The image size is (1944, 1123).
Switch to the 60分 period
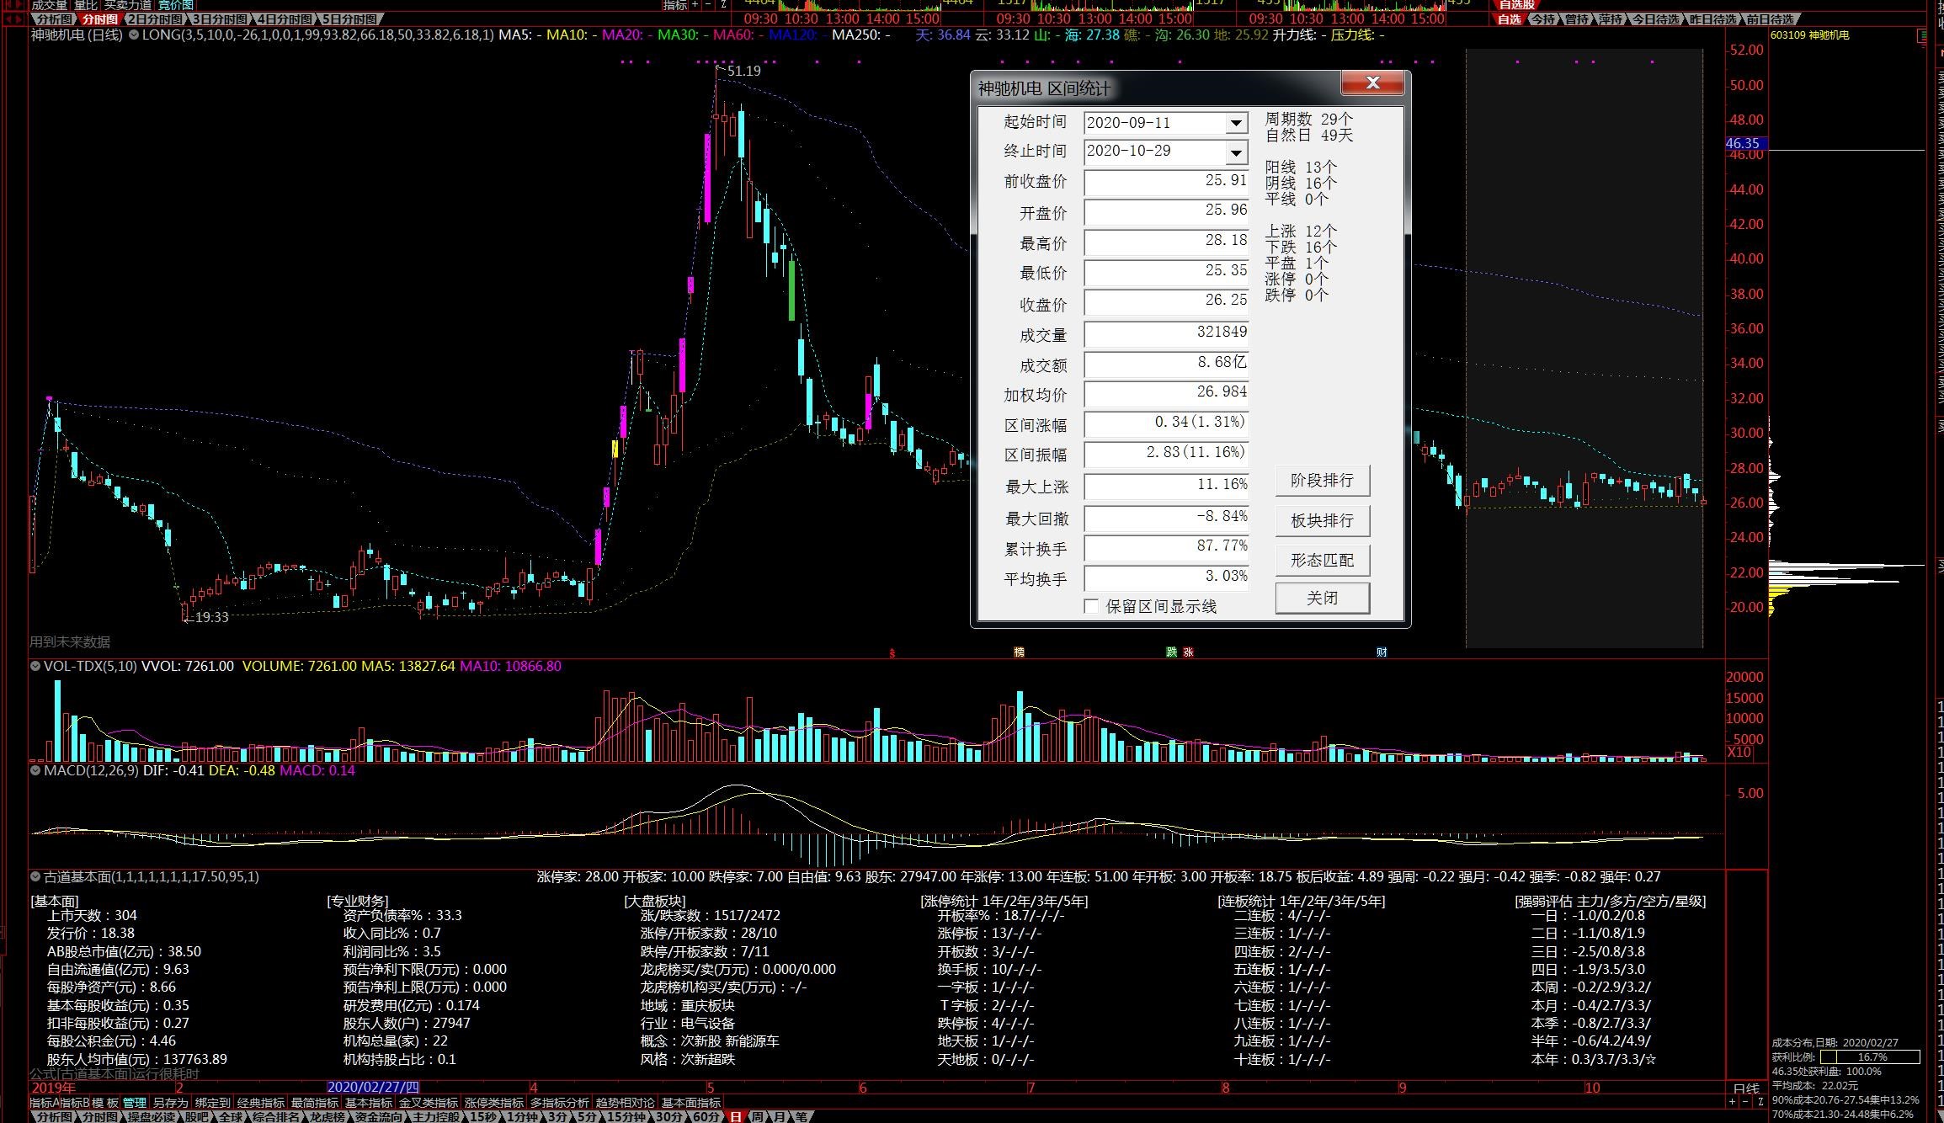pos(706,1116)
